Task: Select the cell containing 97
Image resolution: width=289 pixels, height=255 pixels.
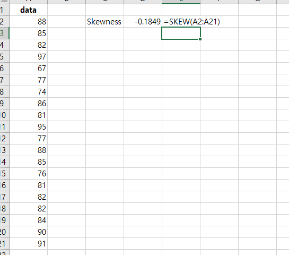Action: click(x=29, y=57)
